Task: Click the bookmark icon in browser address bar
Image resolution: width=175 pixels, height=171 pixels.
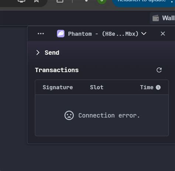Action: [x=36, y=1]
